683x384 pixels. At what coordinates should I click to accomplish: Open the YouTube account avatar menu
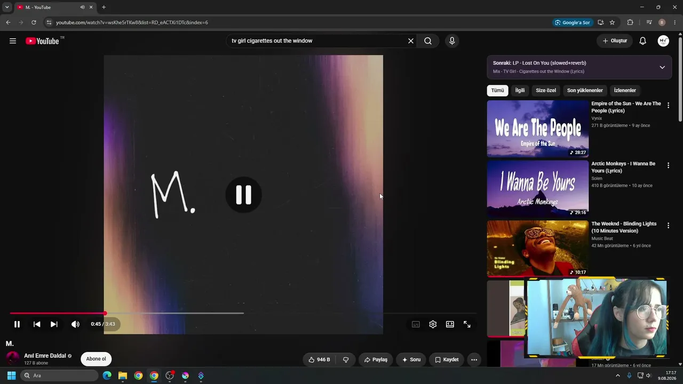pyautogui.click(x=663, y=41)
